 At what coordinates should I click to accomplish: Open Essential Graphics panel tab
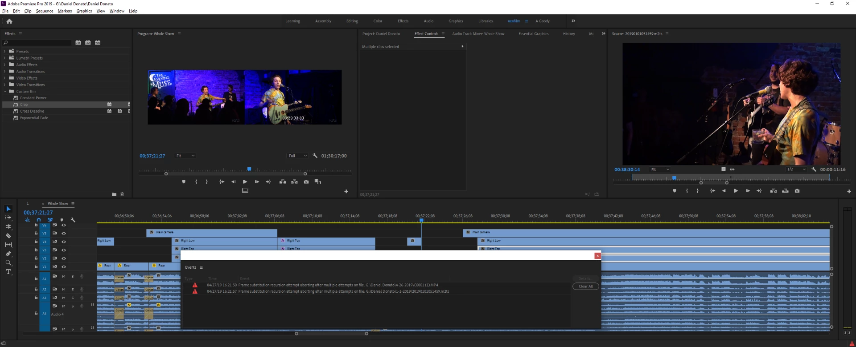(534, 34)
